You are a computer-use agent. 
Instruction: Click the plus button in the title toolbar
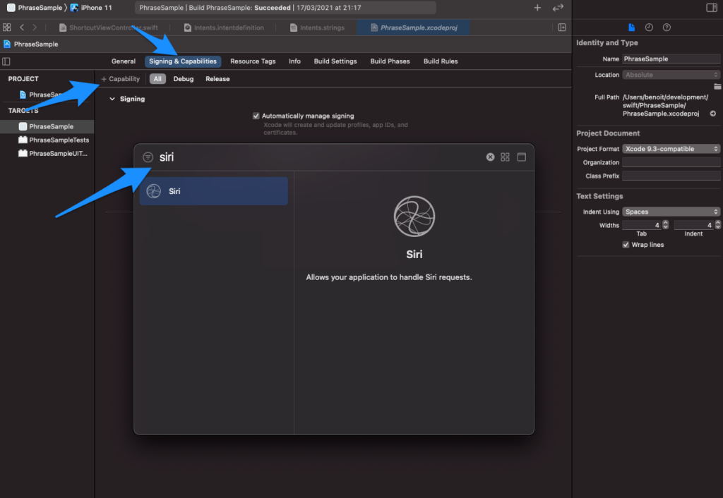click(x=537, y=8)
